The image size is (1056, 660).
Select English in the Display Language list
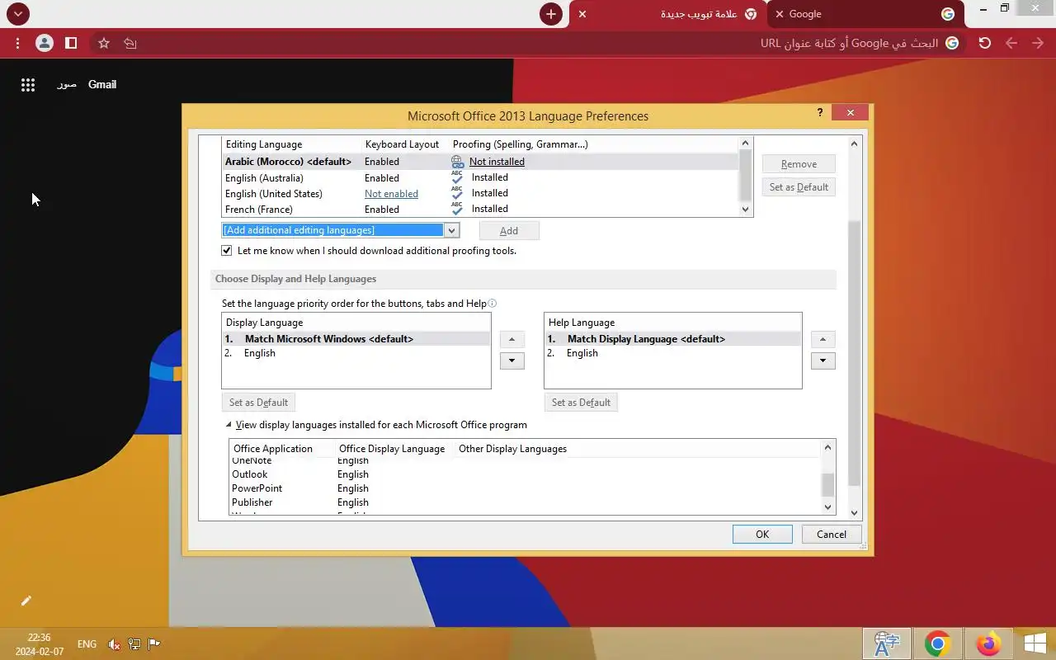click(356, 353)
